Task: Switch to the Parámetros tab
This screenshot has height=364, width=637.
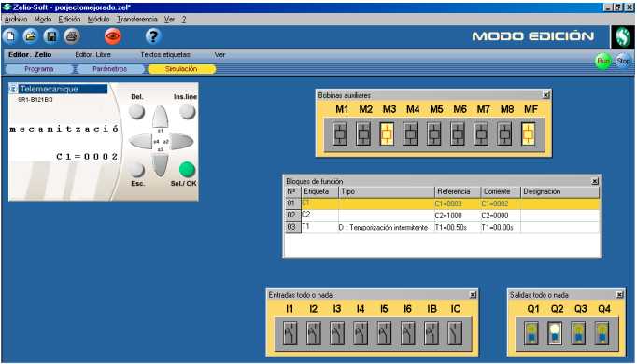Action: click(109, 69)
